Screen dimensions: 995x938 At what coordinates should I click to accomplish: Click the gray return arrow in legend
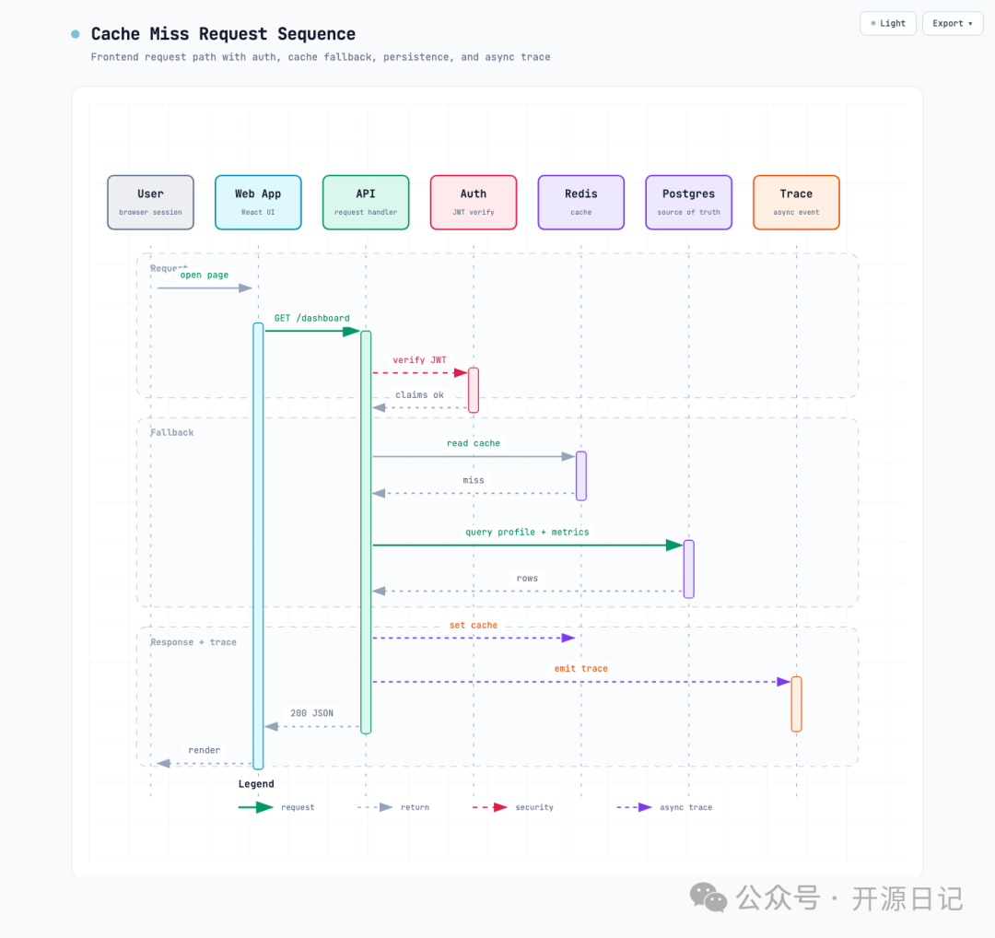(x=375, y=807)
